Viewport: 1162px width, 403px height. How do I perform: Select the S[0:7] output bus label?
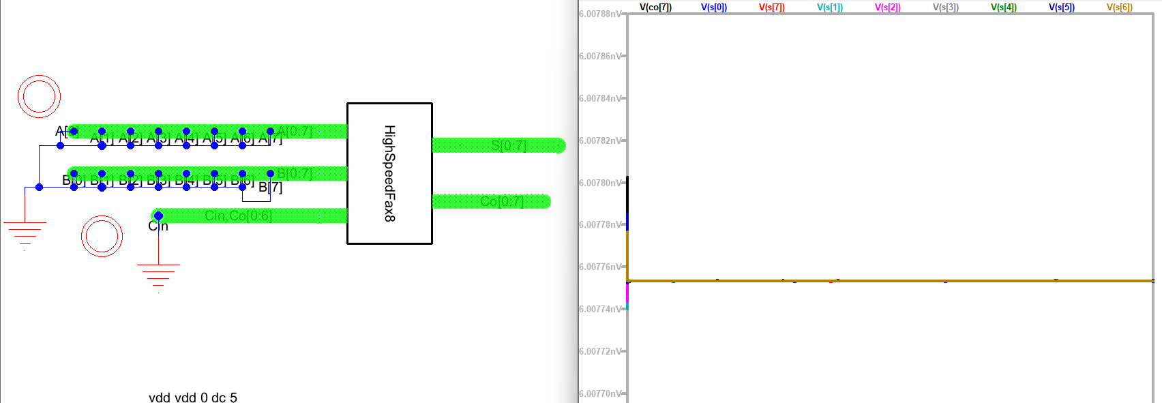point(509,145)
